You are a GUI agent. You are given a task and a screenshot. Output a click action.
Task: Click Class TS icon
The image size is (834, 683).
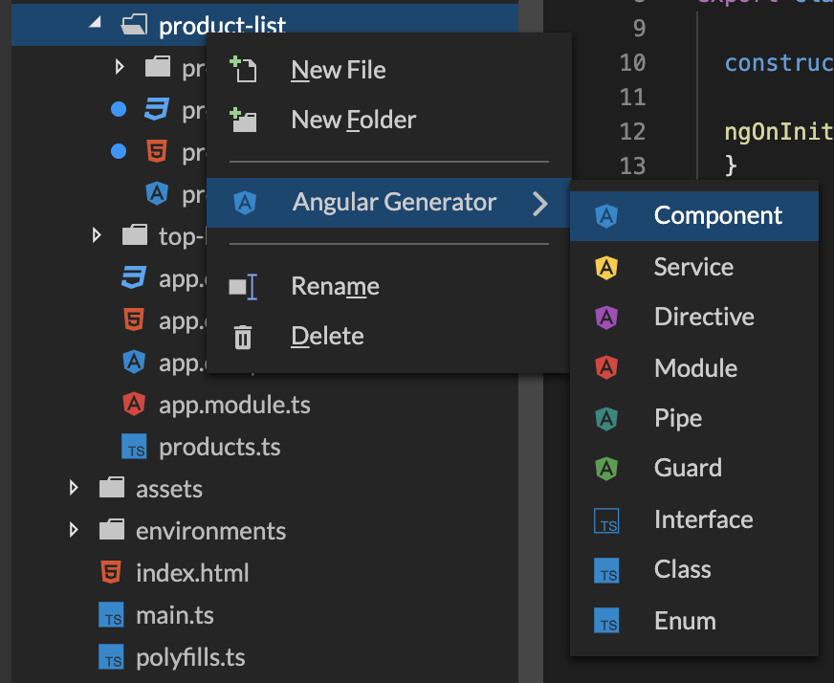click(606, 570)
